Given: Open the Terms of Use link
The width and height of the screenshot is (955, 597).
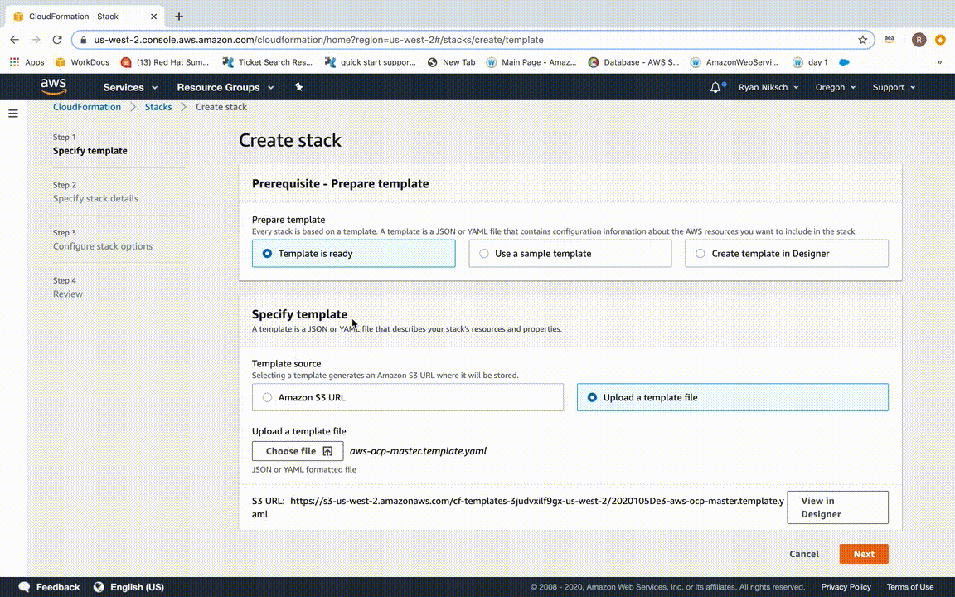Looking at the screenshot, I should click(x=910, y=587).
